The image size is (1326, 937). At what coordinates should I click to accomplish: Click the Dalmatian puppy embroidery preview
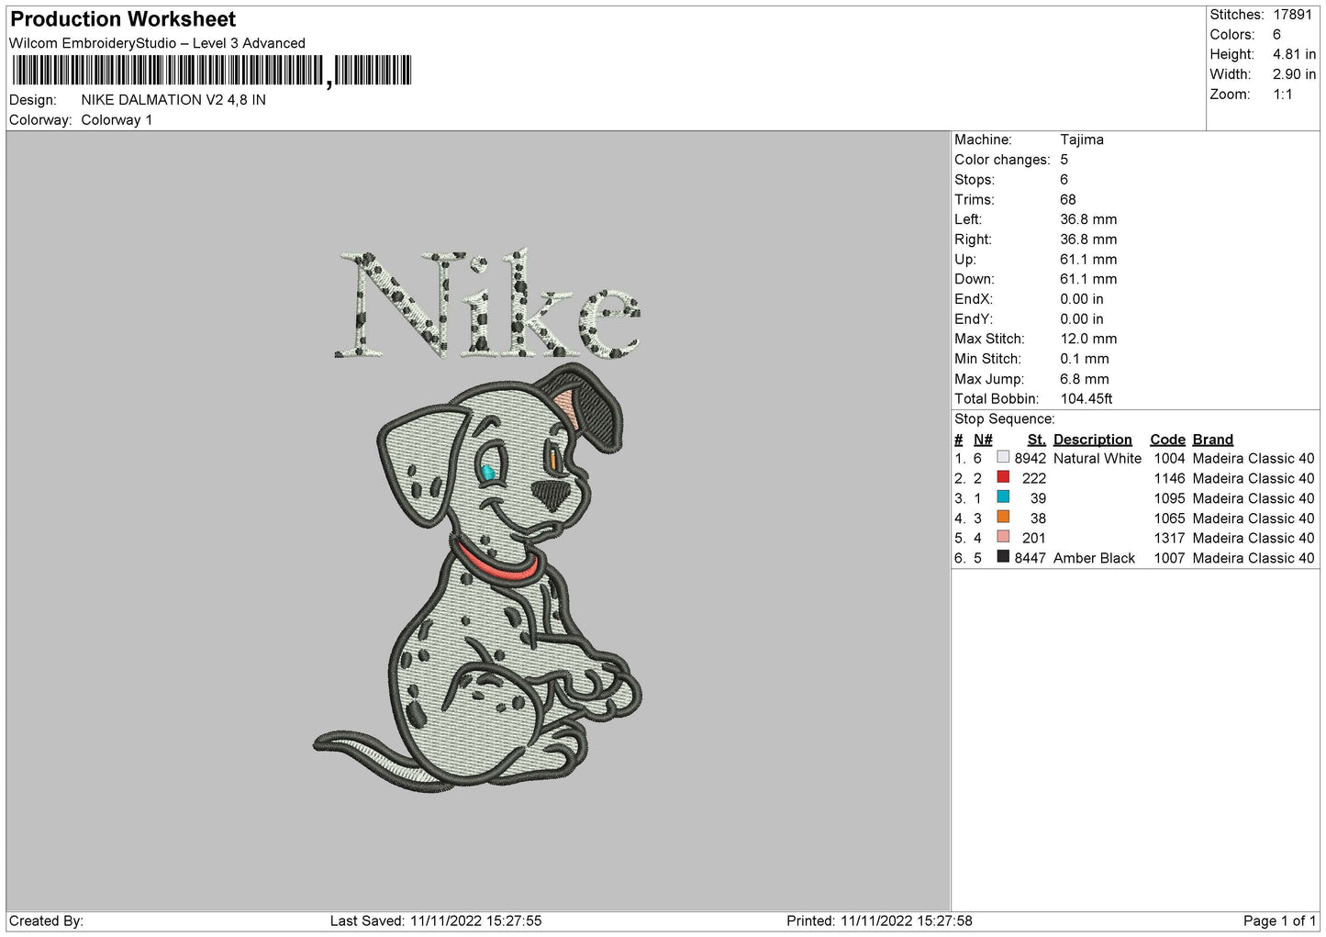pyautogui.click(x=479, y=576)
